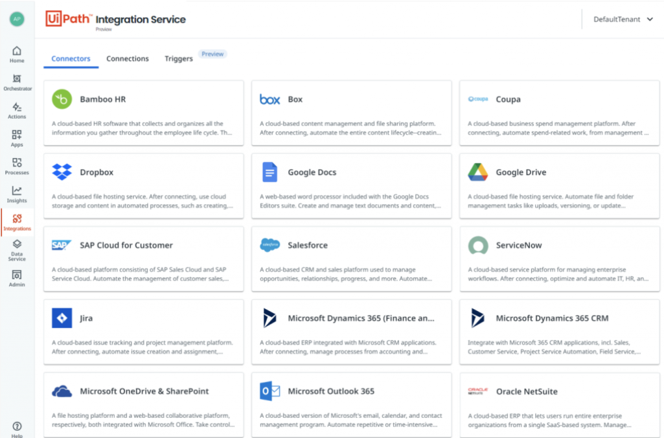
Task: Click the Jira connector logo
Action: pos(62,318)
